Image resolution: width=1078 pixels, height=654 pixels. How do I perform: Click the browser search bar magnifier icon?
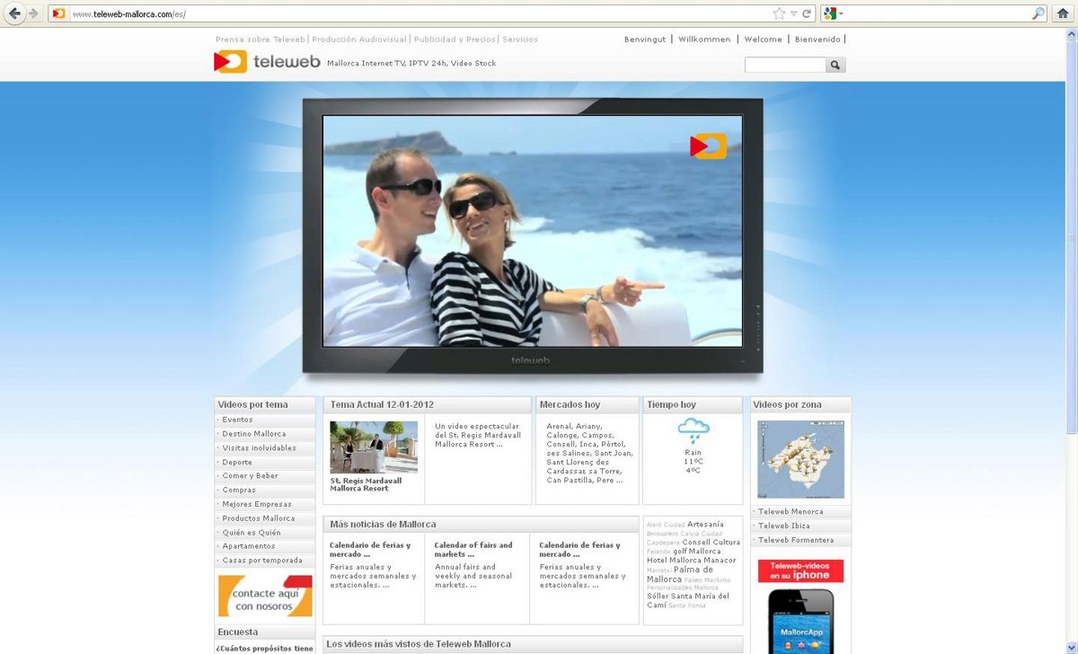1038,13
